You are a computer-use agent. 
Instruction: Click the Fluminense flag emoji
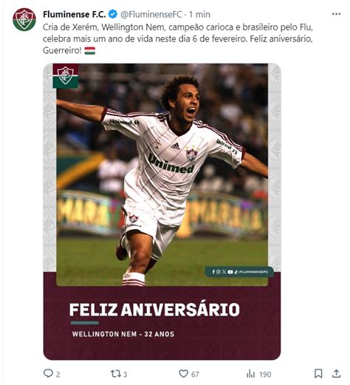coord(90,51)
